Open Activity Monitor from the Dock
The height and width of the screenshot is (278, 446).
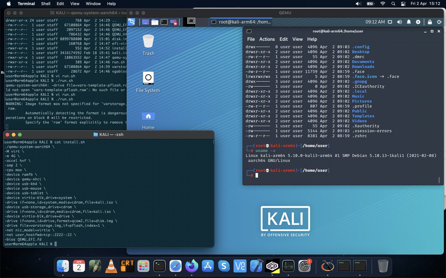click(x=288, y=265)
